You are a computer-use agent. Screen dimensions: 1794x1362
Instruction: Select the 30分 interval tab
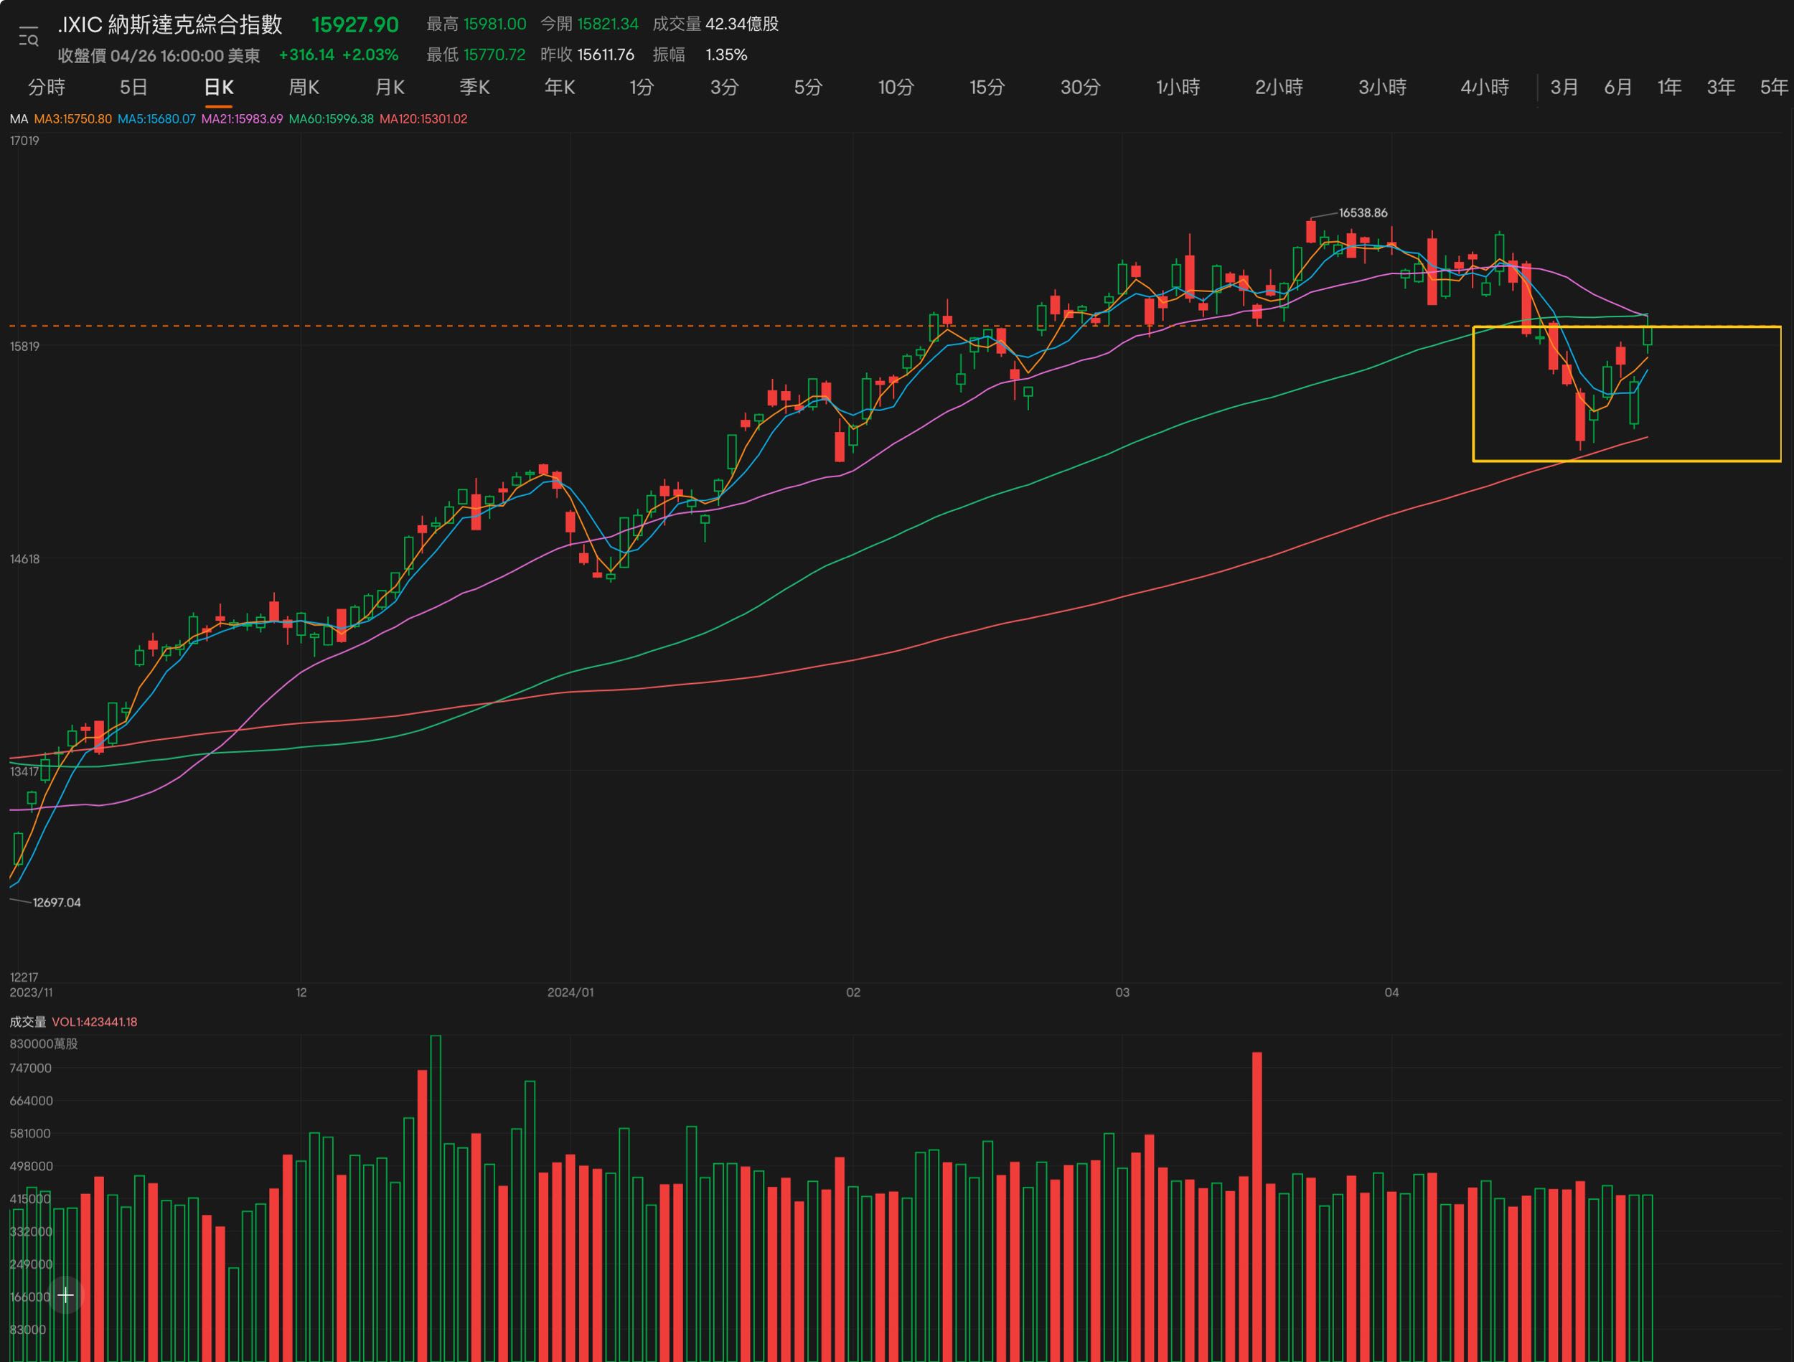point(1080,88)
